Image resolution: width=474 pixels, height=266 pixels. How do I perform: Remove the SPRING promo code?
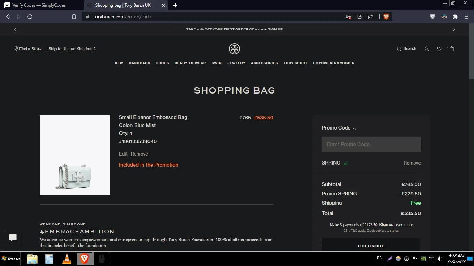point(412,163)
